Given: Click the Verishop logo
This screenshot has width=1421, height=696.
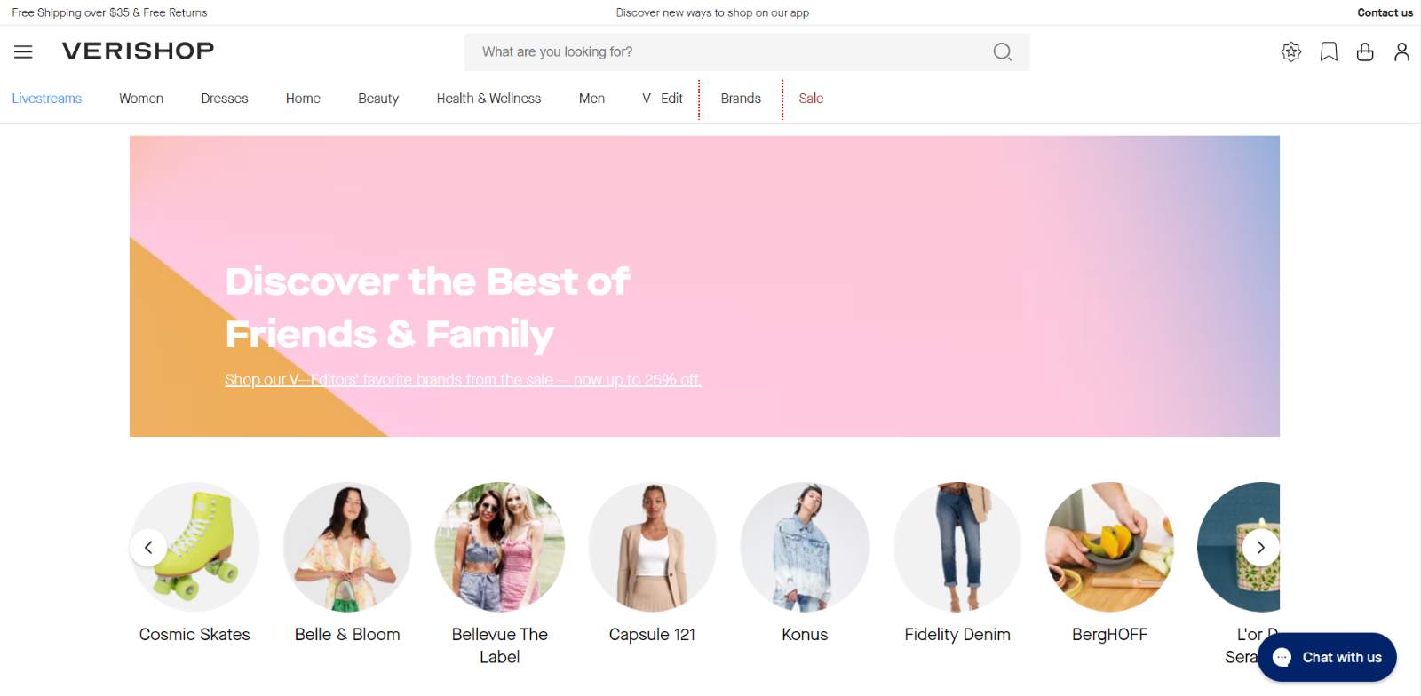Looking at the screenshot, I should (139, 51).
